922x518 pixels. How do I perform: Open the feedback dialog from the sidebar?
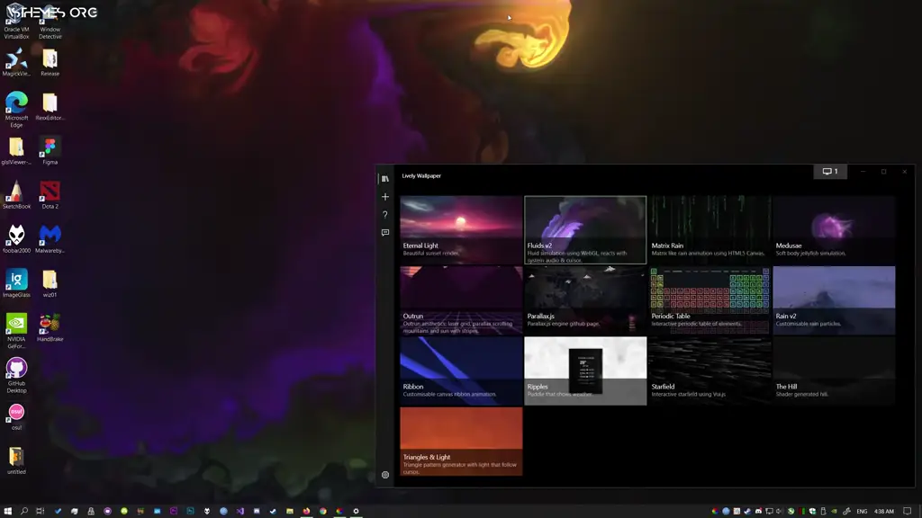(x=384, y=234)
